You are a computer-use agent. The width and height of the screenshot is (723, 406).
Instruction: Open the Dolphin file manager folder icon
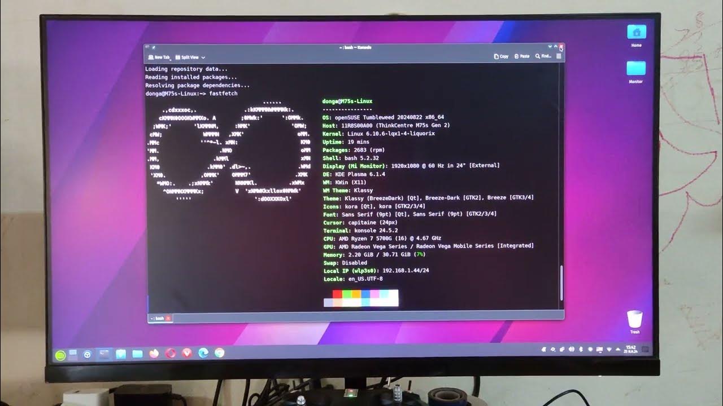coord(137,354)
